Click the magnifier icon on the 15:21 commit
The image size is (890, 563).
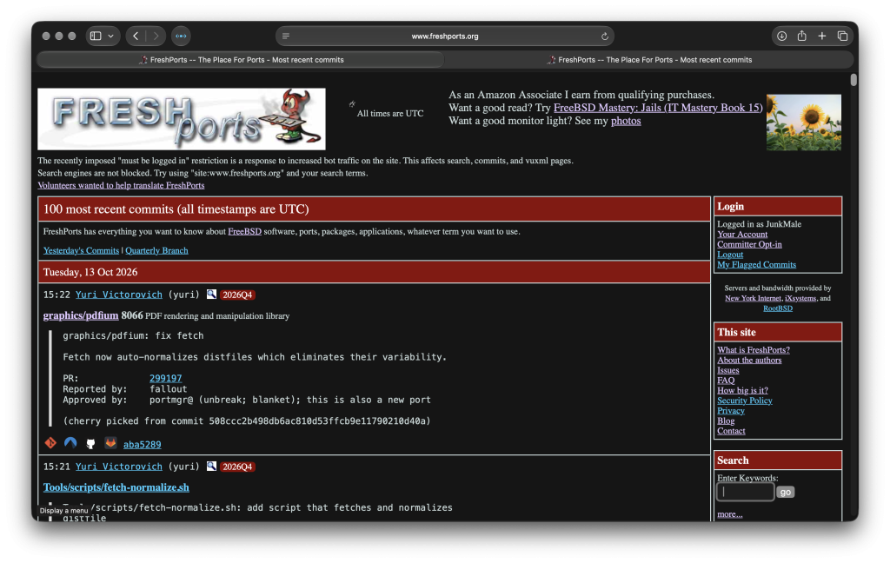(211, 466)
